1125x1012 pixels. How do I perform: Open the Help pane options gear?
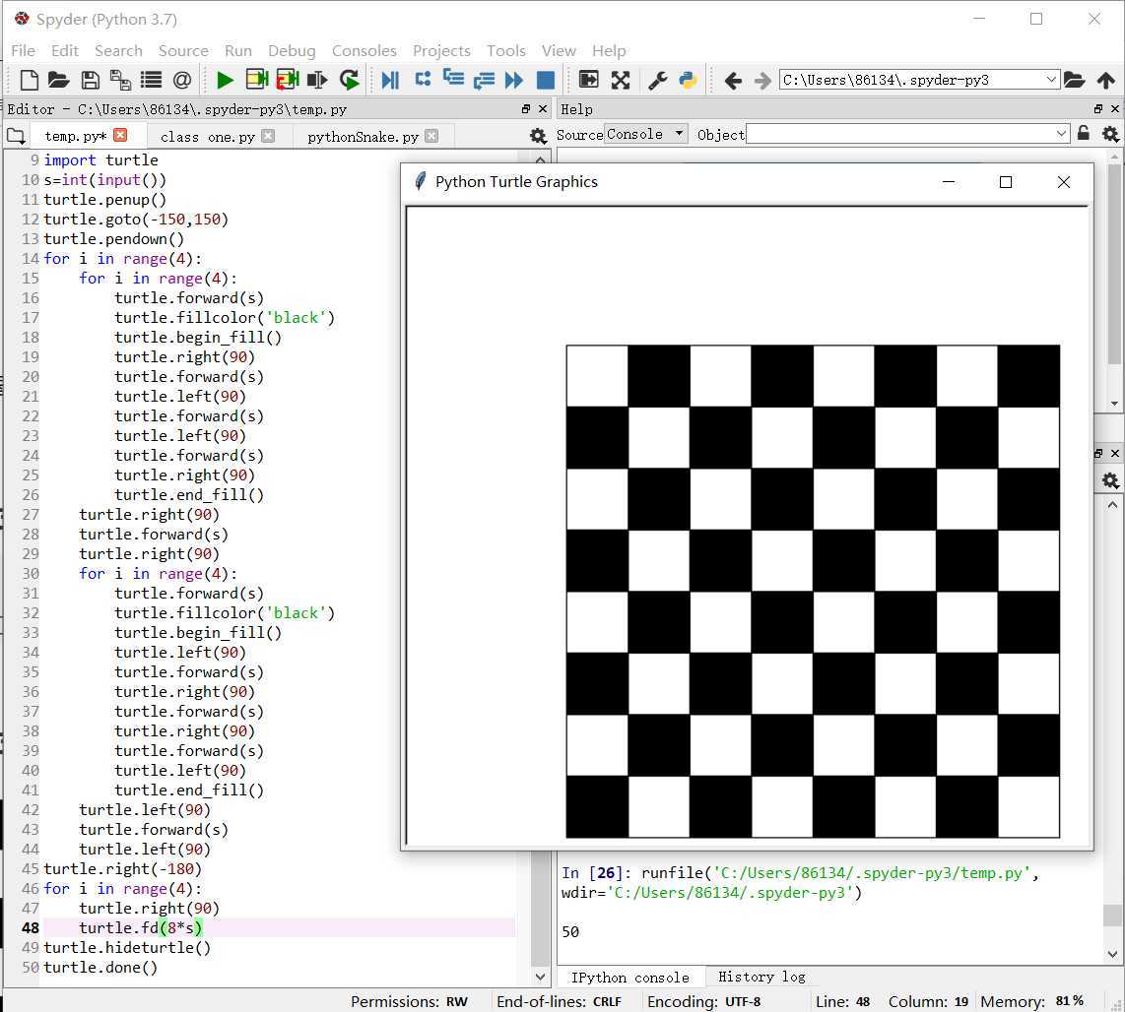click(x=1110, y=134)
